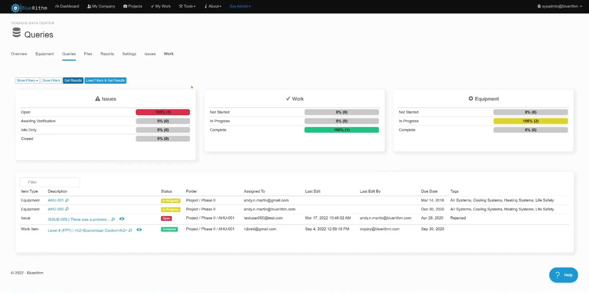The height and width of the screenshot is (293, 589).
Task: Click the Queries database stack icon
Action: 17,32
